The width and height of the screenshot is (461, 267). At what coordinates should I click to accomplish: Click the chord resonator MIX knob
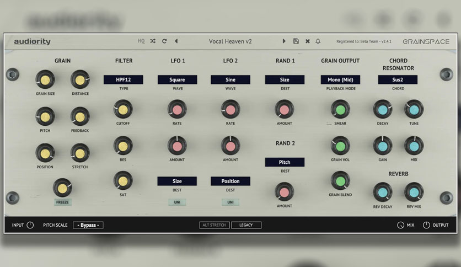click(414, 146)
